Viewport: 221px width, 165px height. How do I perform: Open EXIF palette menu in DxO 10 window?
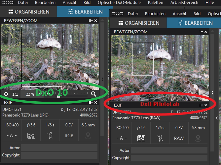coord(91,103)
